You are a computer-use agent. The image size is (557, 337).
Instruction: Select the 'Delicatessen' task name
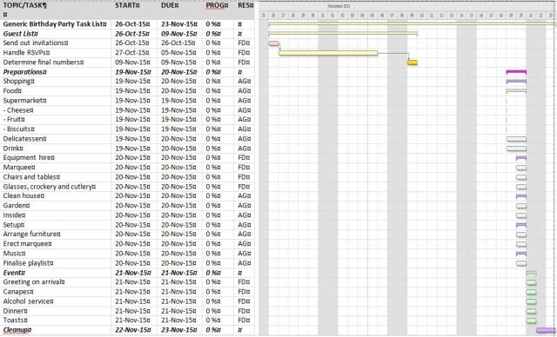click(x=25, y=139)
